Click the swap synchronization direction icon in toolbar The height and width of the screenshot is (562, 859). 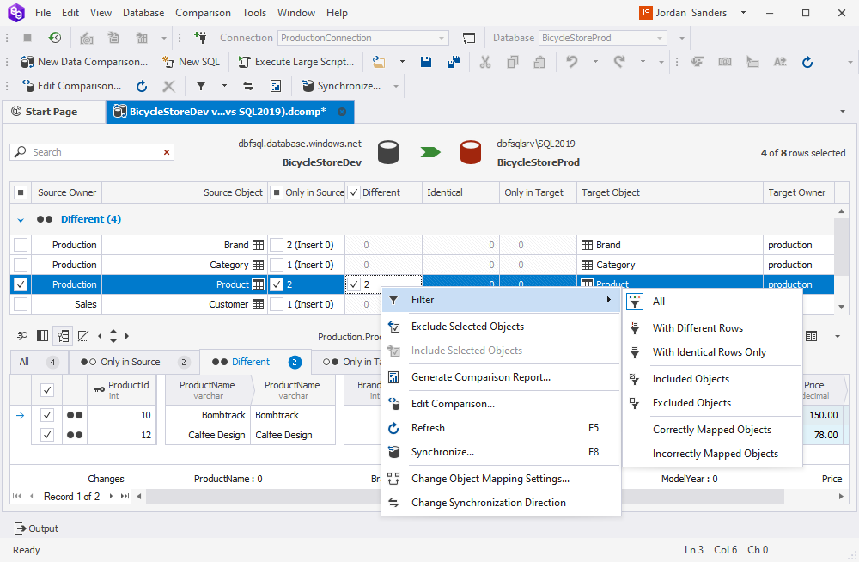pos(248,86)
